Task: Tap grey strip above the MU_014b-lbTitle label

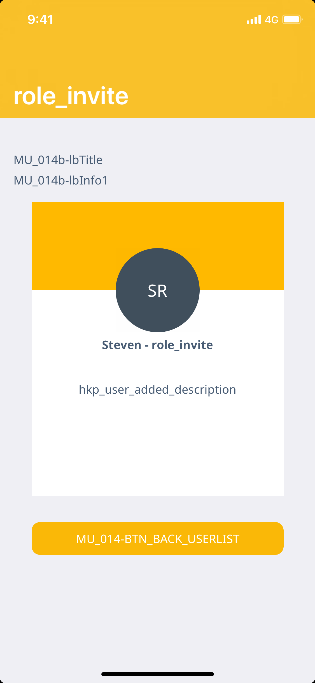Action: [157, 135]
